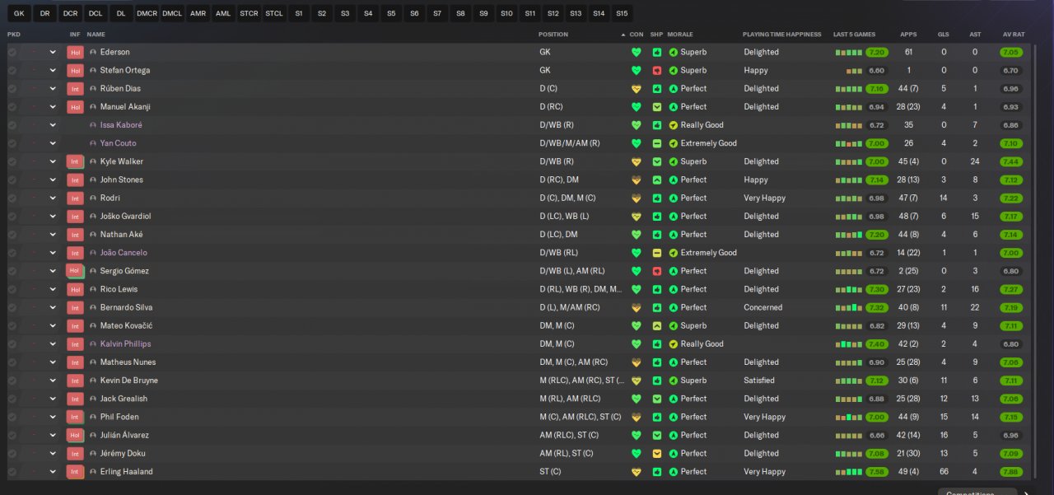1054x495 pixels.
Task: Click the Hol status badge for Rico Lewis
Action: coord(76,289)
